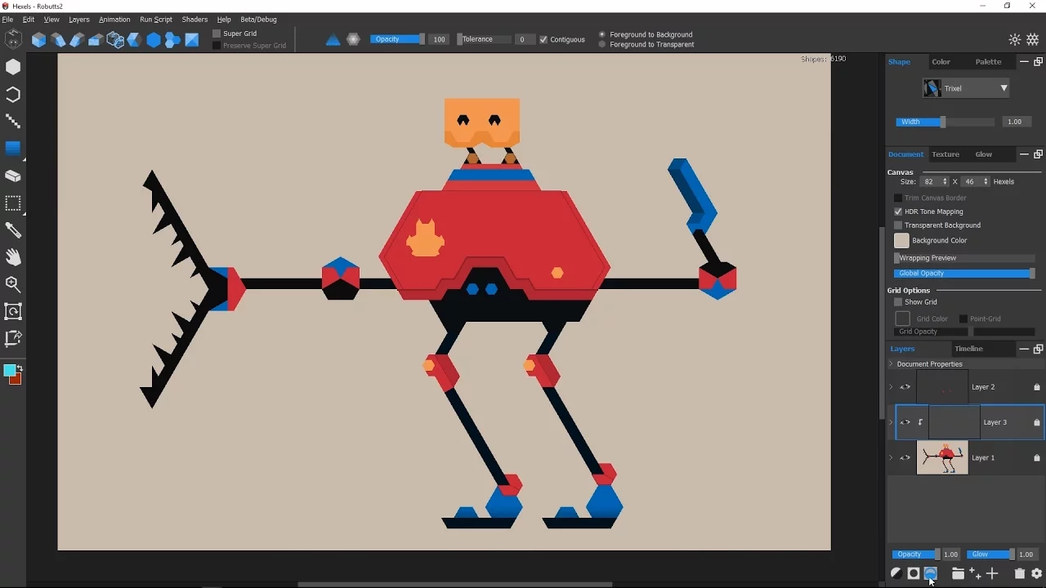Viewport: 1046px width, 588px height.
Task: Choose the first cube shape mode
Action: coord(38,40)
